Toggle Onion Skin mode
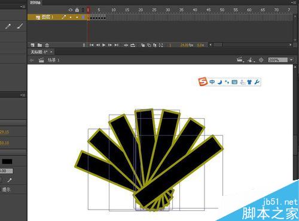This screenshot has height=221, width=299. pos(143,45)
